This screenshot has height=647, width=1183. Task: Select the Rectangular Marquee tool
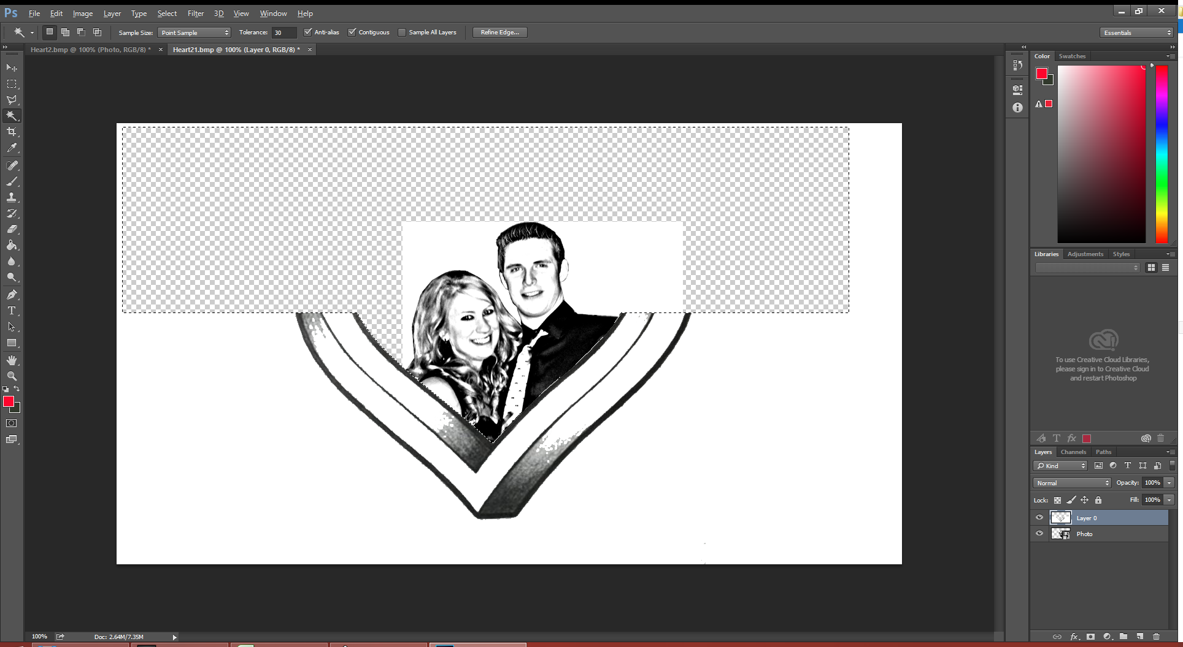click(x=12, y=84)
